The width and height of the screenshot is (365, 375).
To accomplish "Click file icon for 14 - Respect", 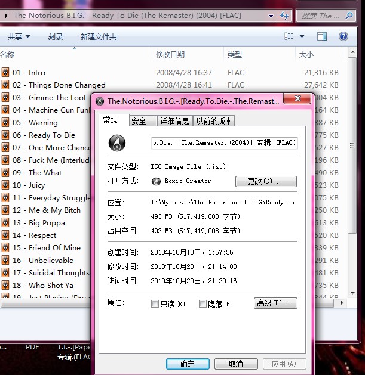I will [x=5, y=235].
